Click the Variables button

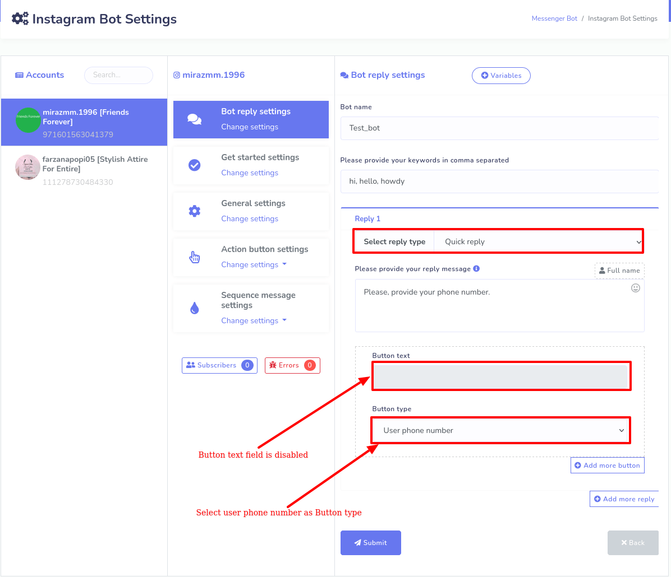(x=501, y=76)
